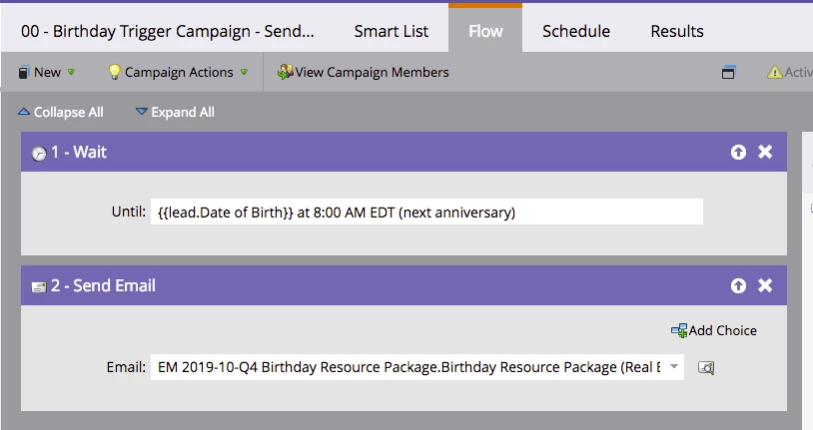This screenshot has width=813, height=430.
Task: Delete the Send Email flow step
Action: (765, 285)
